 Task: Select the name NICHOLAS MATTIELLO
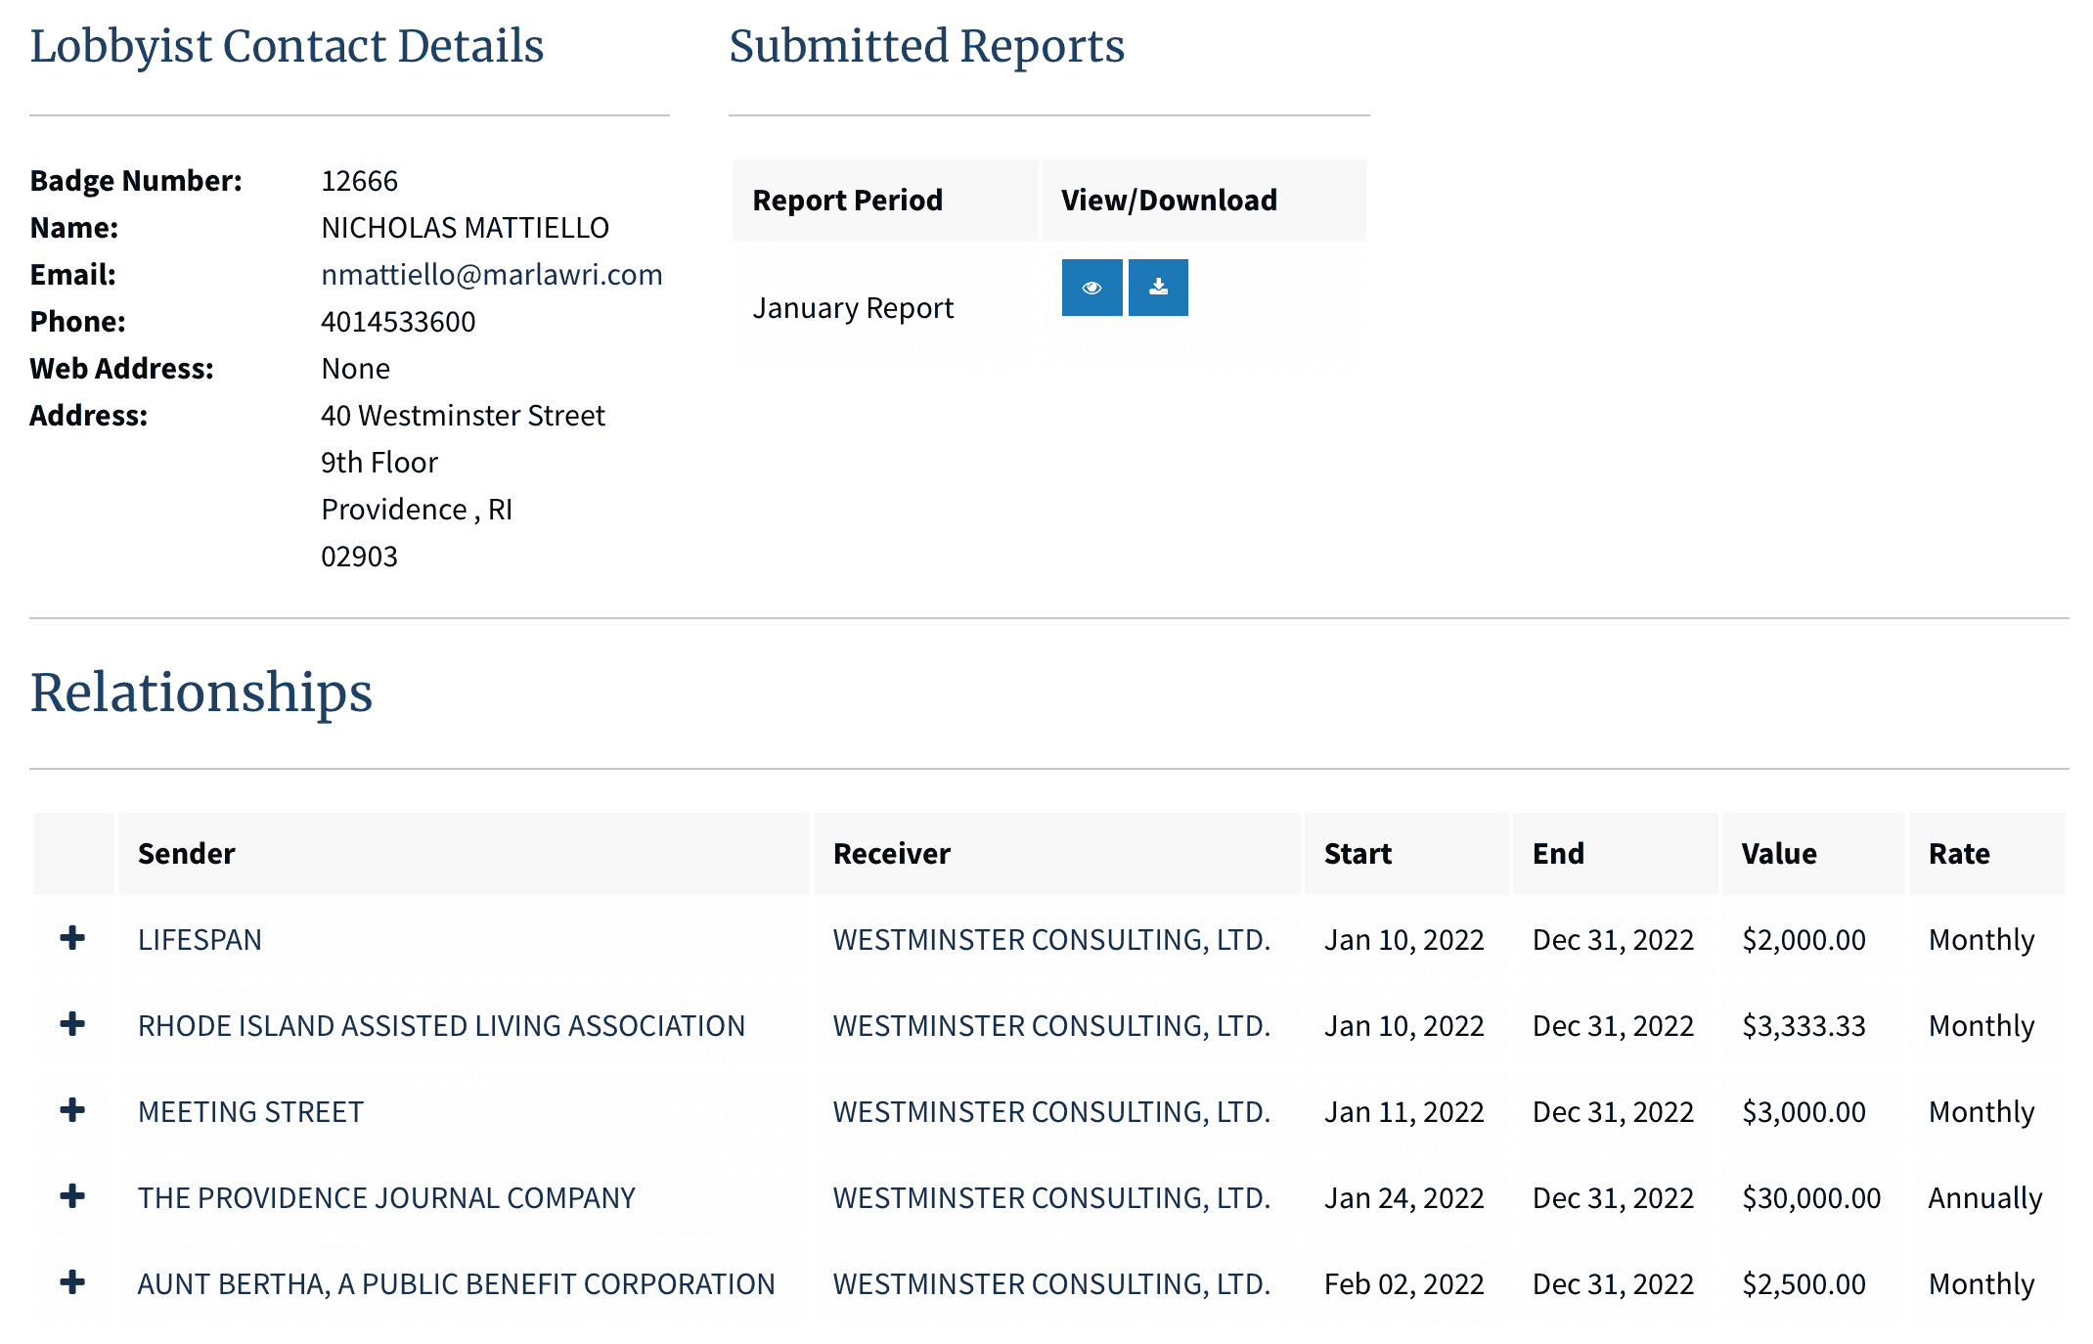pyautogui.click(x=465, y=228)
